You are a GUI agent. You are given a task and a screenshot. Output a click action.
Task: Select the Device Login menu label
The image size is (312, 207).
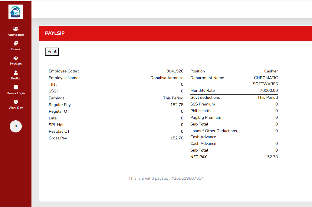click(16, 93)
